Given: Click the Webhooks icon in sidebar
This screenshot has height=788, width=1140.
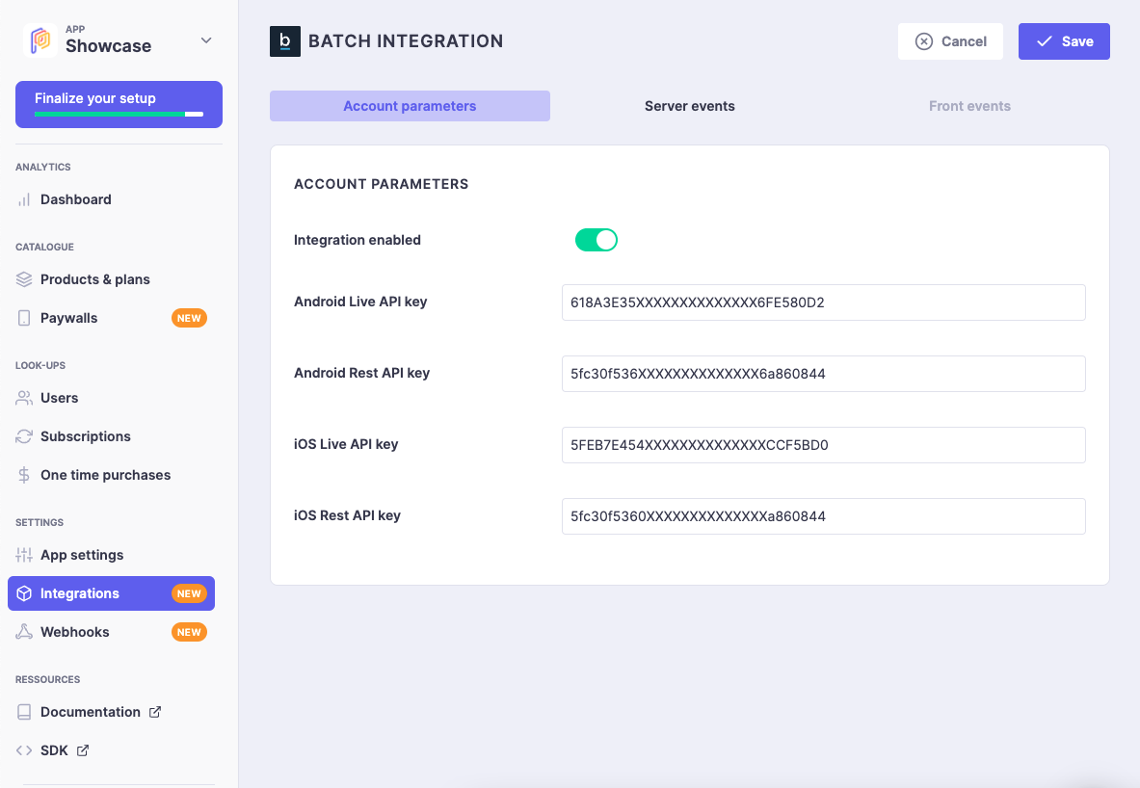Looking at the screenshot, I should tap(24, 632).
